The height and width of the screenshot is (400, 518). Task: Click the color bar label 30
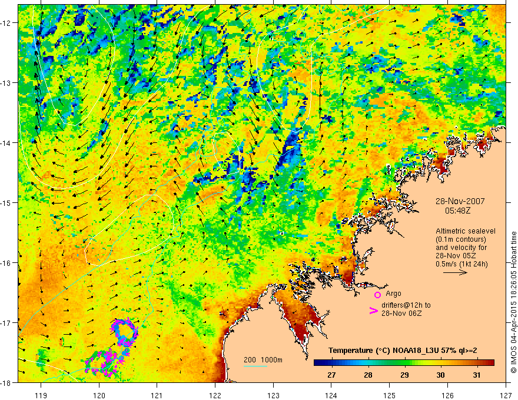pos(440,375)
